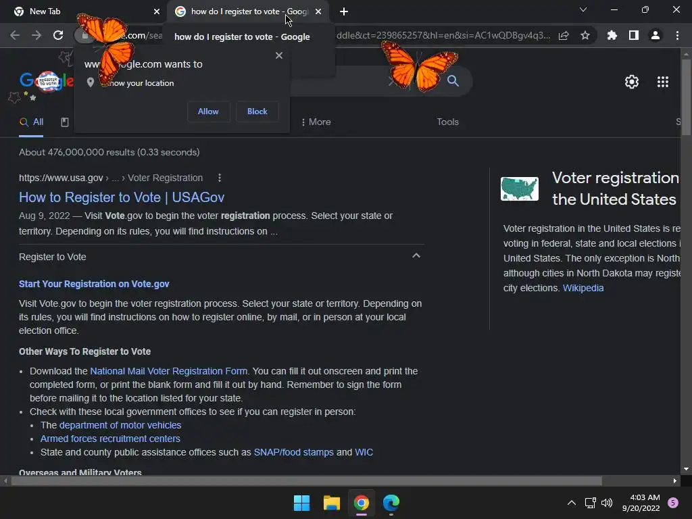
Task: Follow the department of motor vehicles link
Action: coord(120,425)
